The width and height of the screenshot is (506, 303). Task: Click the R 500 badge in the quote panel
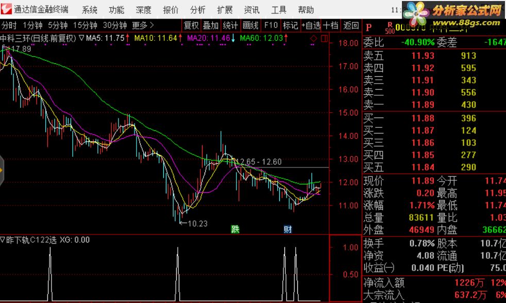click(x=390, y=28)
